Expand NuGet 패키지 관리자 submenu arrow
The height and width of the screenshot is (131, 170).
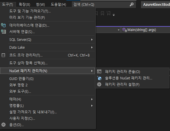tap(92, 71)
